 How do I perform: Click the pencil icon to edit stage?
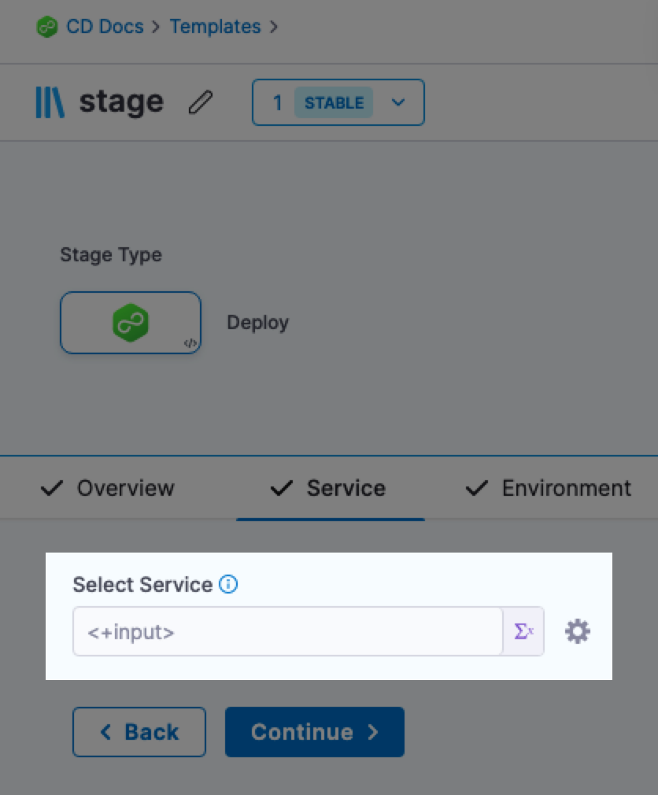(x=201, y=102)
